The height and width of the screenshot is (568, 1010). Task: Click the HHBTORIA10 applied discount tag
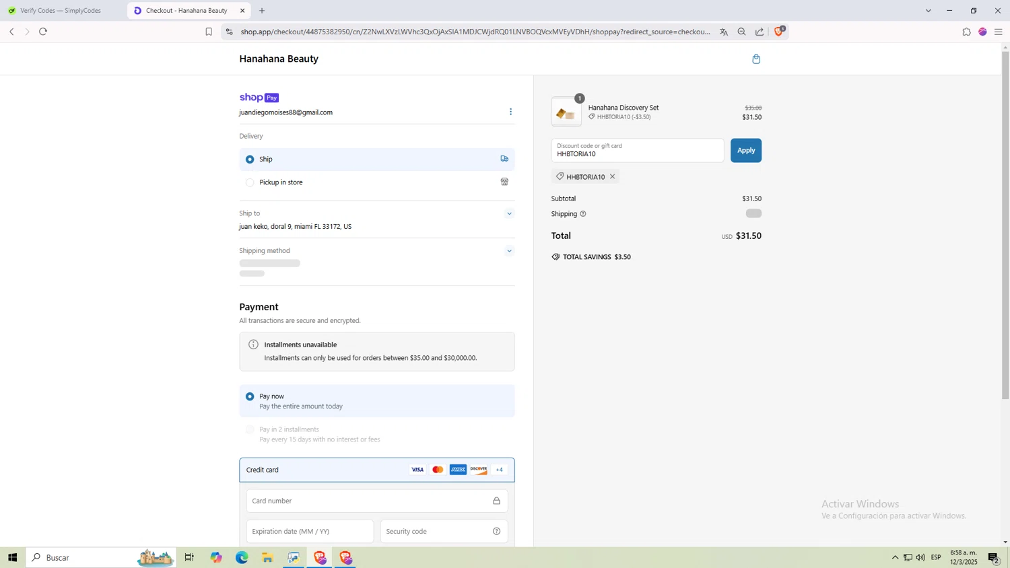[x=585, y=177]
